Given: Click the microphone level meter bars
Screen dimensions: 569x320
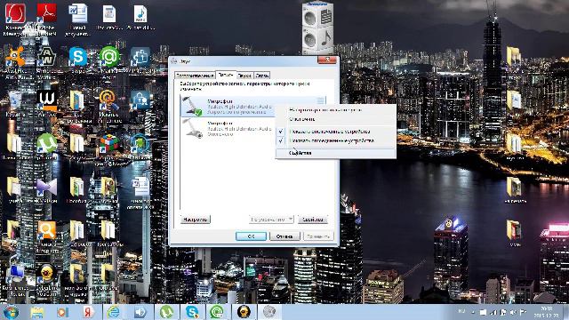Looking at the screenshot, I should tap(320, 100).
